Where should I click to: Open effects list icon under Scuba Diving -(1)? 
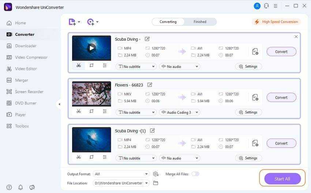pos(105,157)
